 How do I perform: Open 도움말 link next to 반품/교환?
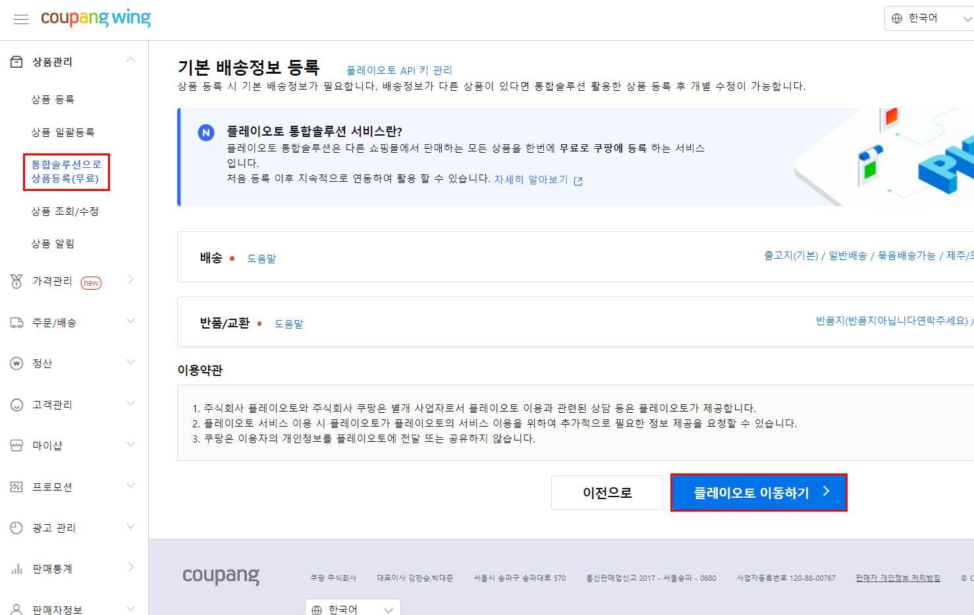coord(289,324)
